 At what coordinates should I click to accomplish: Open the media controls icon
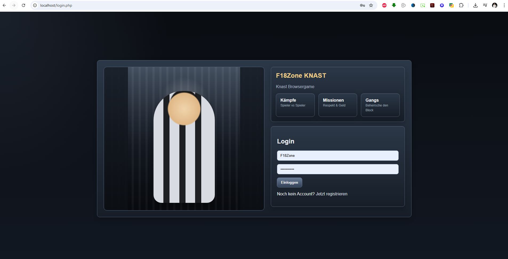coord(485,5)
